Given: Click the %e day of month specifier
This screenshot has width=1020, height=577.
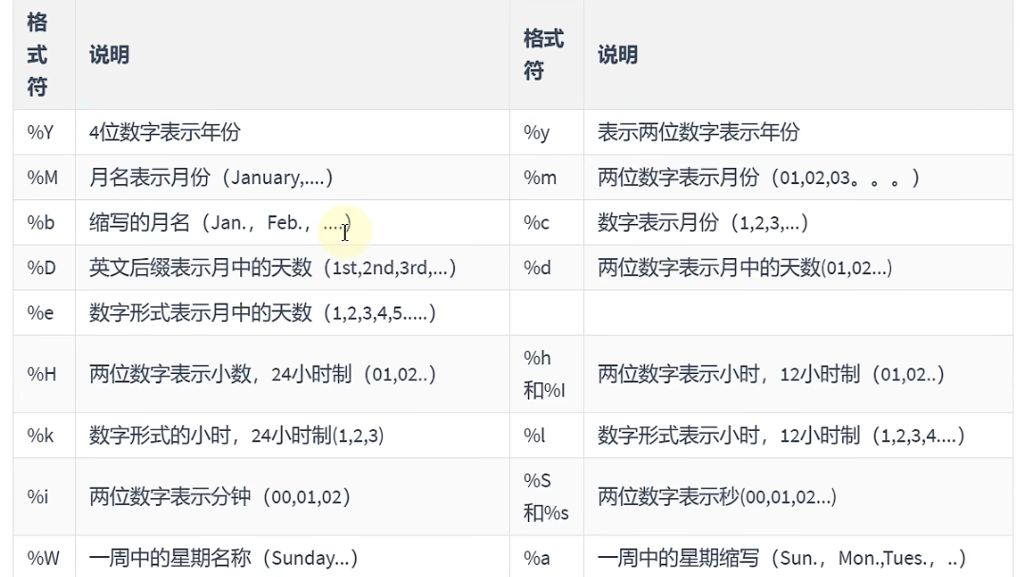Looking at the screenshot, I should [x=41, y=313].
